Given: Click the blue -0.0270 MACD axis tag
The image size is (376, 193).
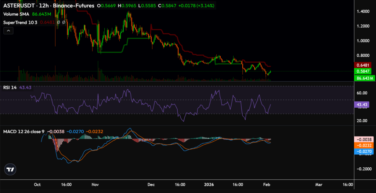Looking at the screenshot, I should point(364,151).
